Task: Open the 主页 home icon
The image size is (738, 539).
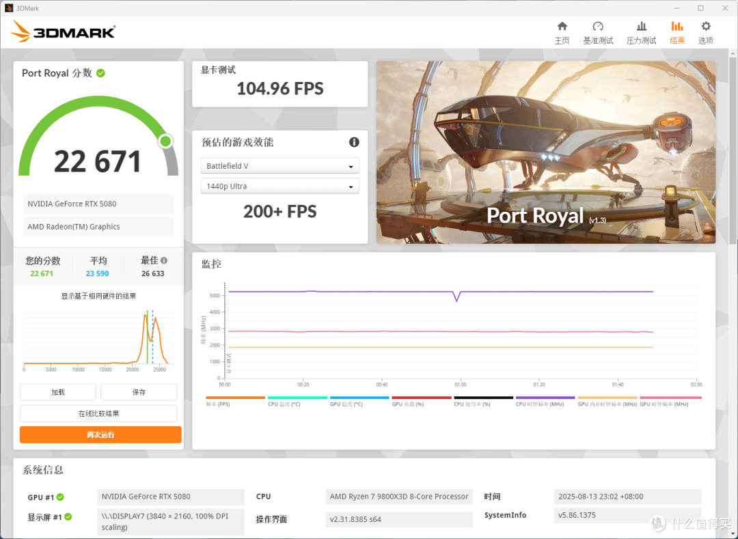Action: pyautogui.click(x=562, y=27)
